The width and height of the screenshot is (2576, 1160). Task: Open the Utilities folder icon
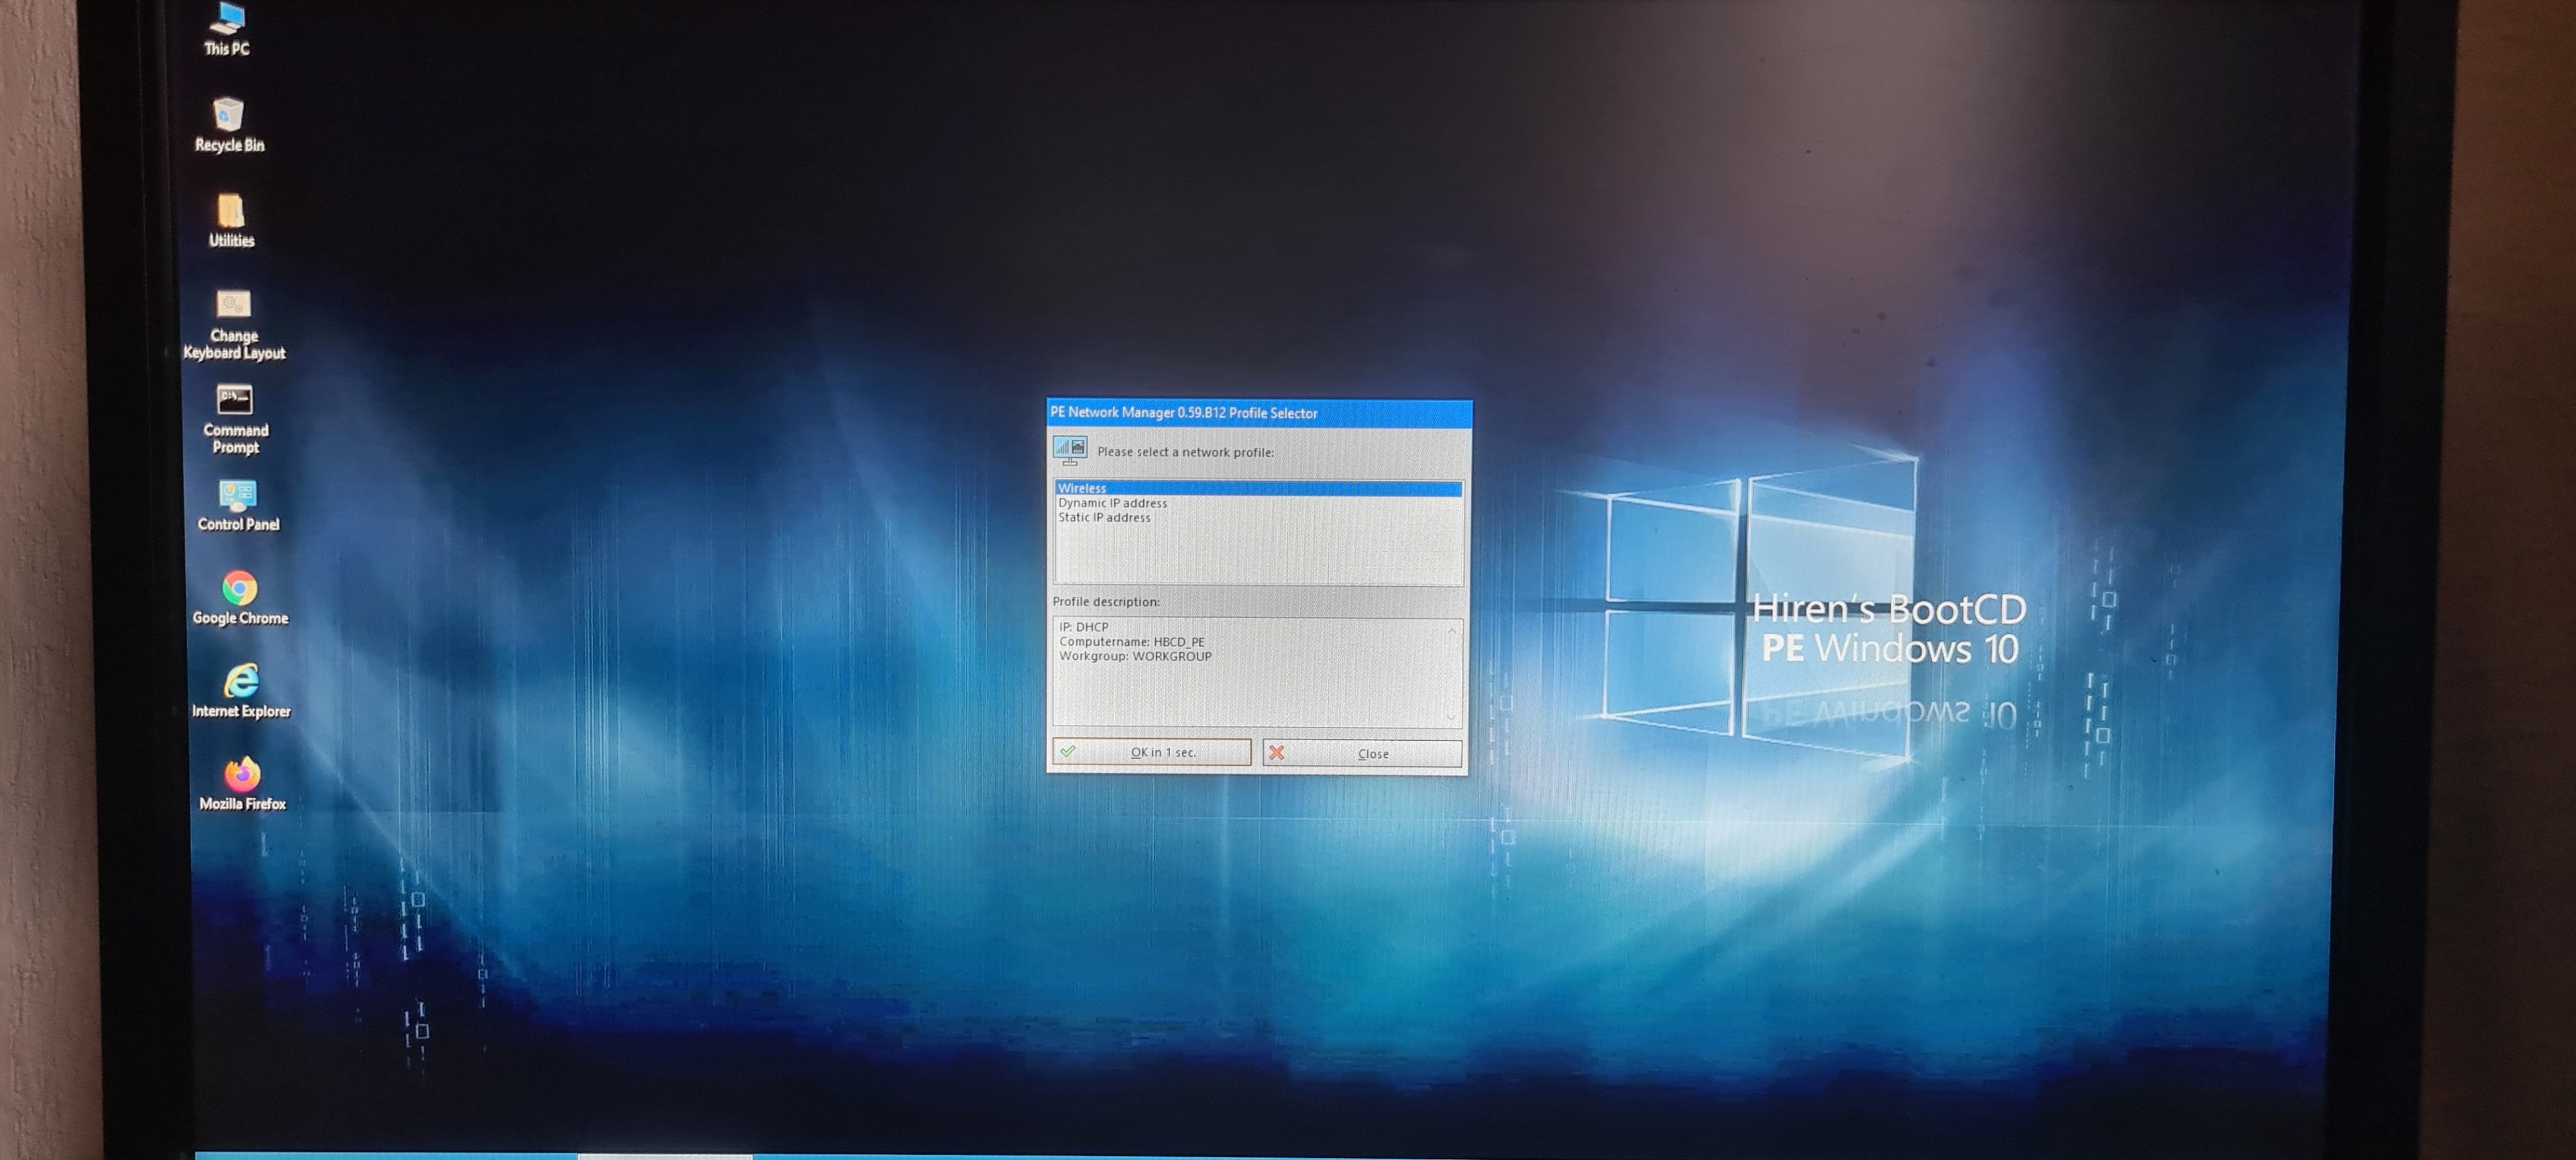[231, 220]
